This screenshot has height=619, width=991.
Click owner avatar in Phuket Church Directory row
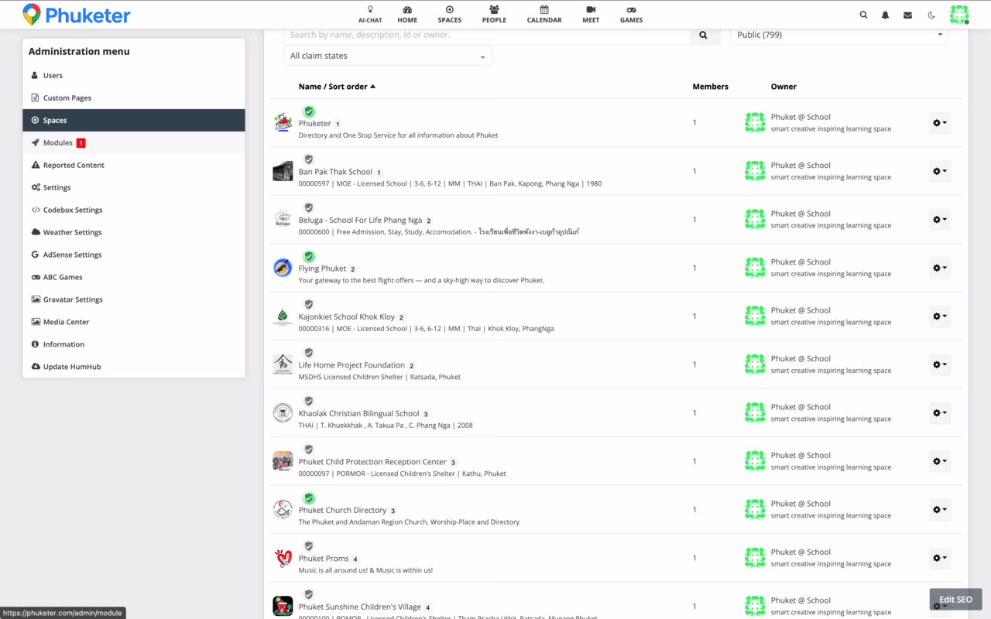pyautogui.click(x=755, y=509)
